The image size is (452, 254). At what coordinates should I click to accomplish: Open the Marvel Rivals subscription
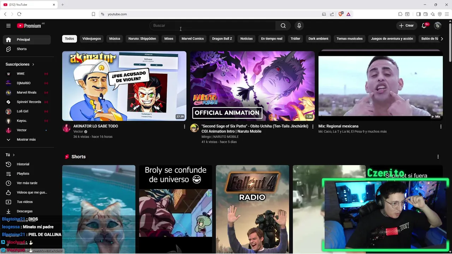tap(27, 92)
